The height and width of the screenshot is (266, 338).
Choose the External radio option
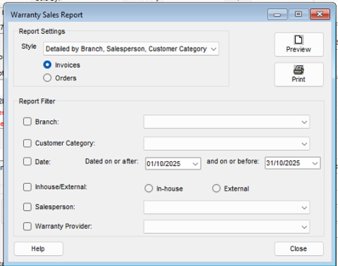(216, 188)
